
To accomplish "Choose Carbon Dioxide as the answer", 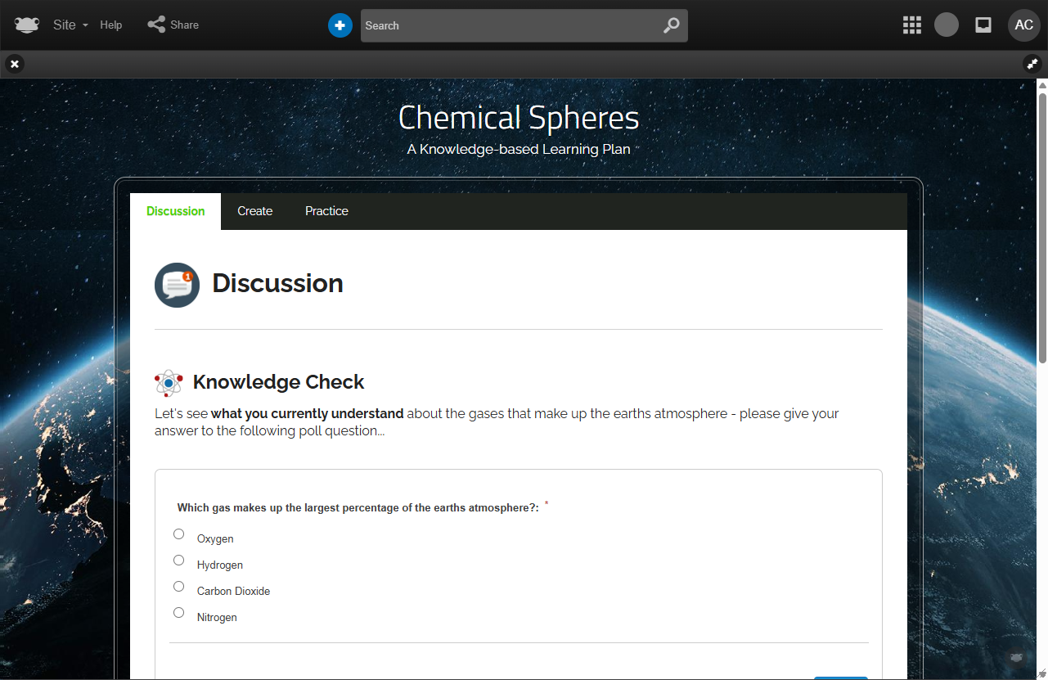I will coord(179,587).
